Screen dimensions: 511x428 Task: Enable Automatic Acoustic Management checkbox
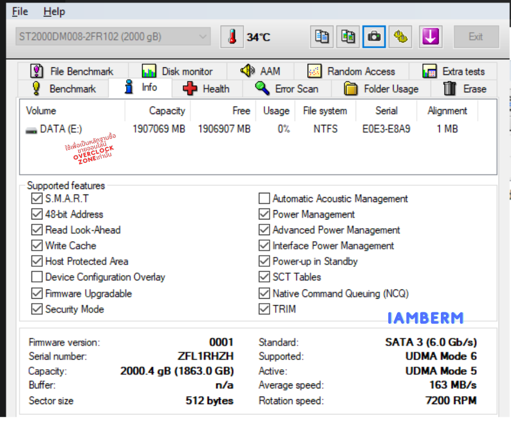point(264,199)
